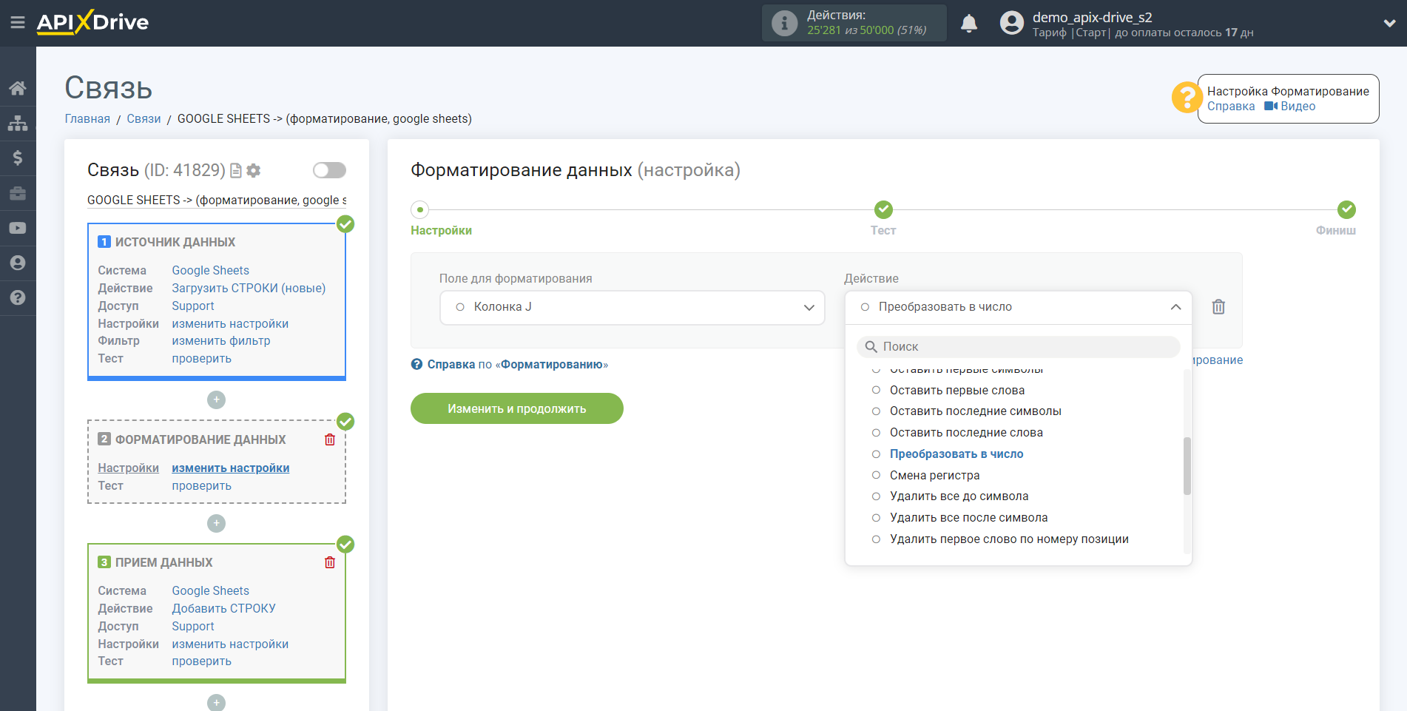This screenshot has width=1407, height=711.
Task: Click source Загрузить СТРОКИ (новые) link
Action: 249,289
